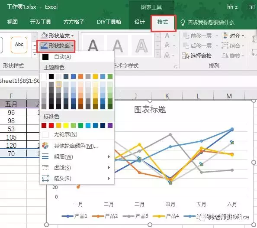
Task: Select the 产品4 legend entry
Action: click(166, 216)
